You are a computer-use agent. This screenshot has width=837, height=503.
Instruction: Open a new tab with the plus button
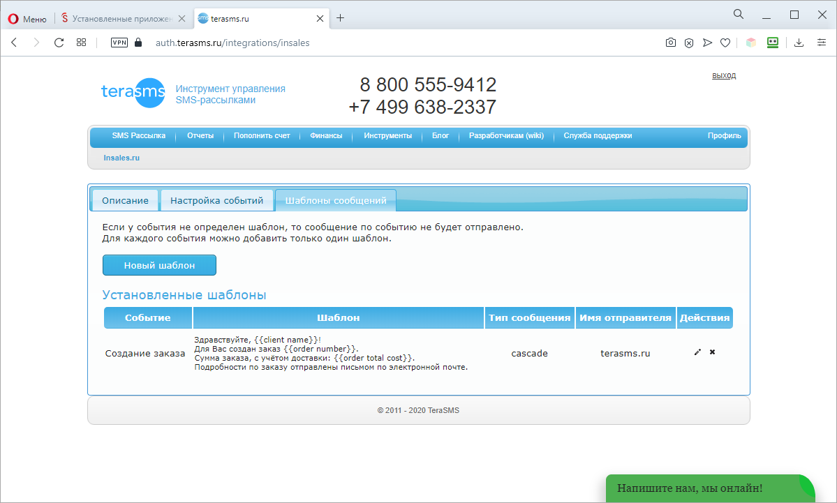[x=340, y=18]
